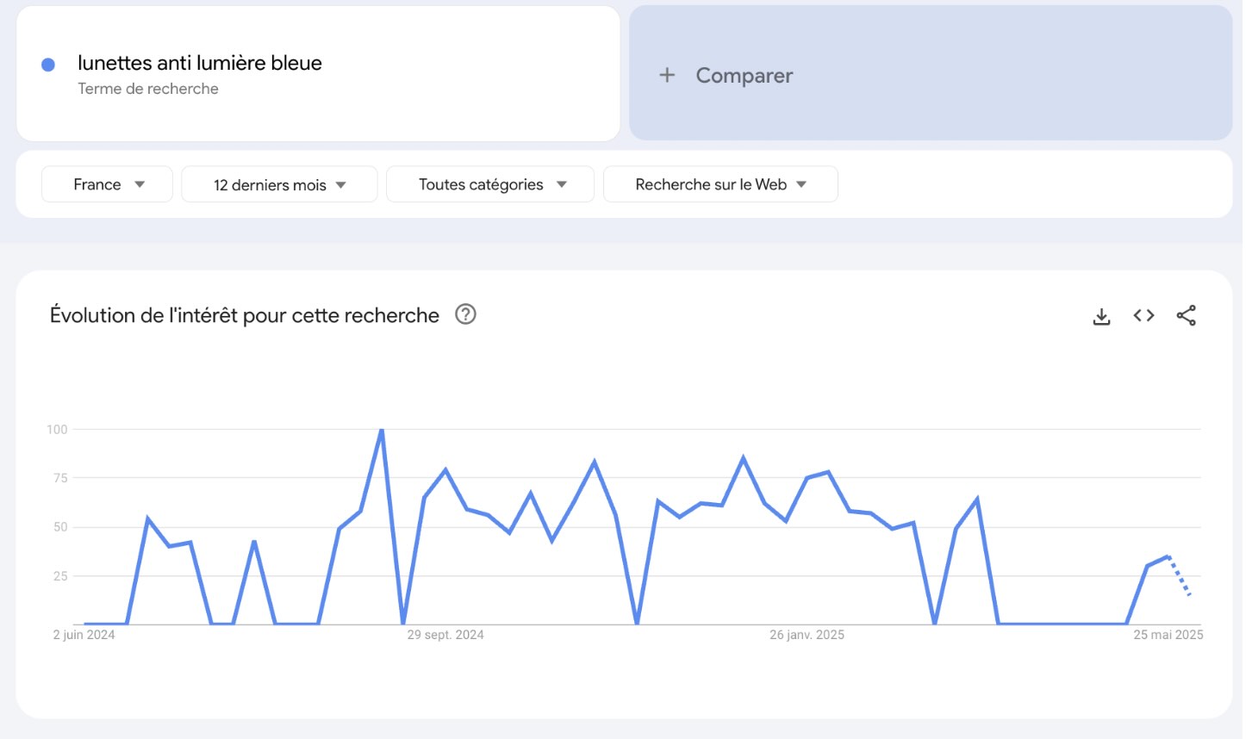
Task: Edit the lunettes anti lumière bleue term
Action: (200, 63)
